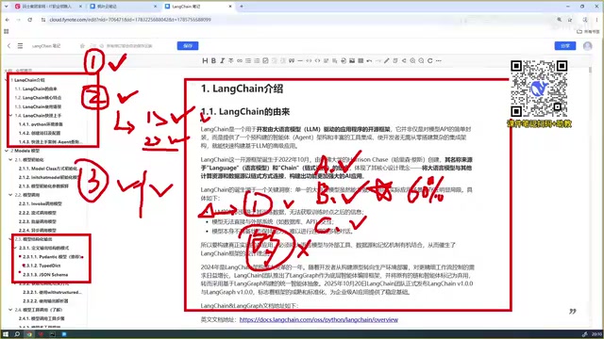Switch to the second browser tab
Viewport: 604px width, 339px height.
click(x=124, y=7)
